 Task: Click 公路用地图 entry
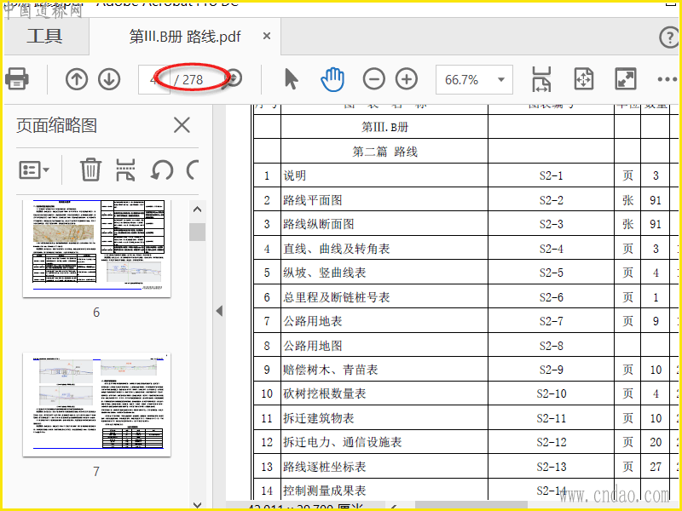[x=313, y=346]
